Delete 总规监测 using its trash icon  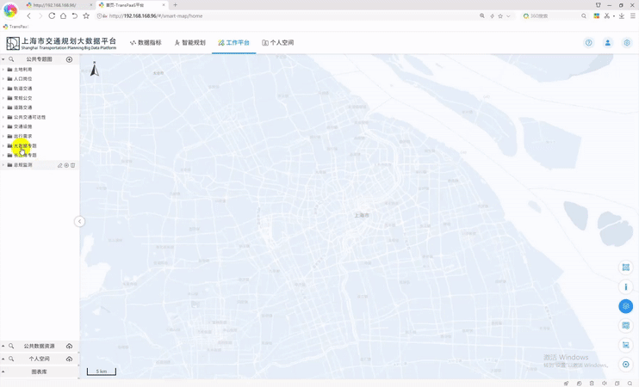pos(73,165)
